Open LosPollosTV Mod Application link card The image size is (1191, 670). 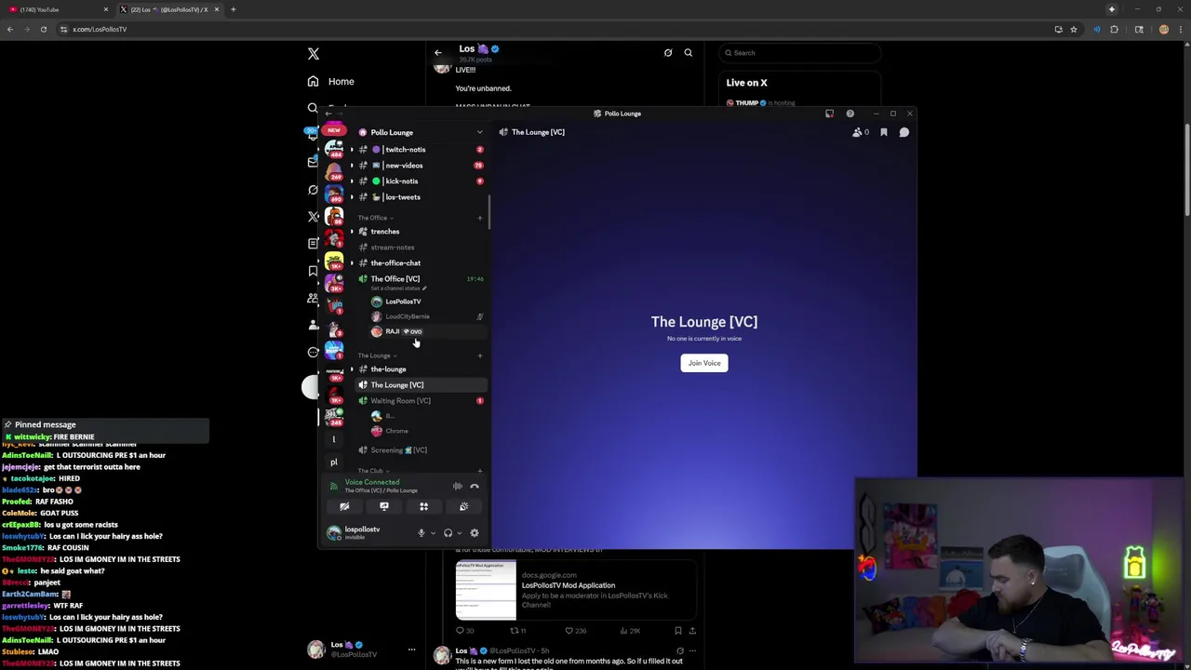576,590
